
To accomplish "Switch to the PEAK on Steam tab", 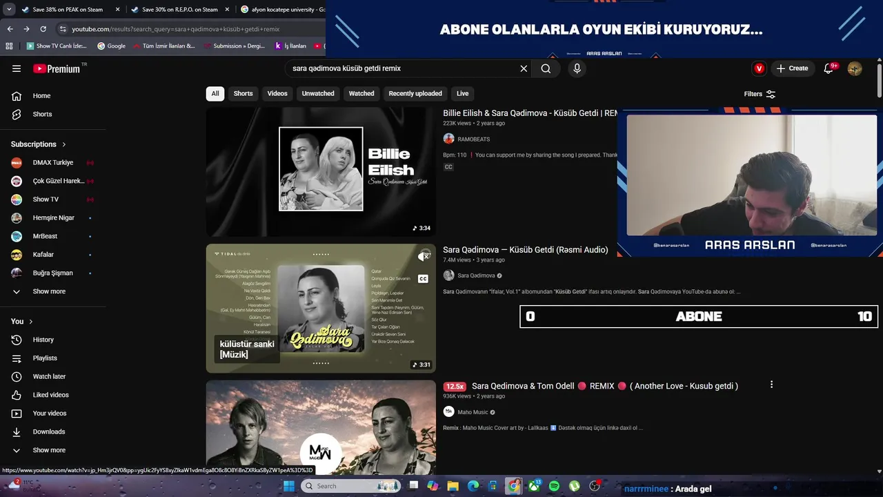I will tap(67, 10).
